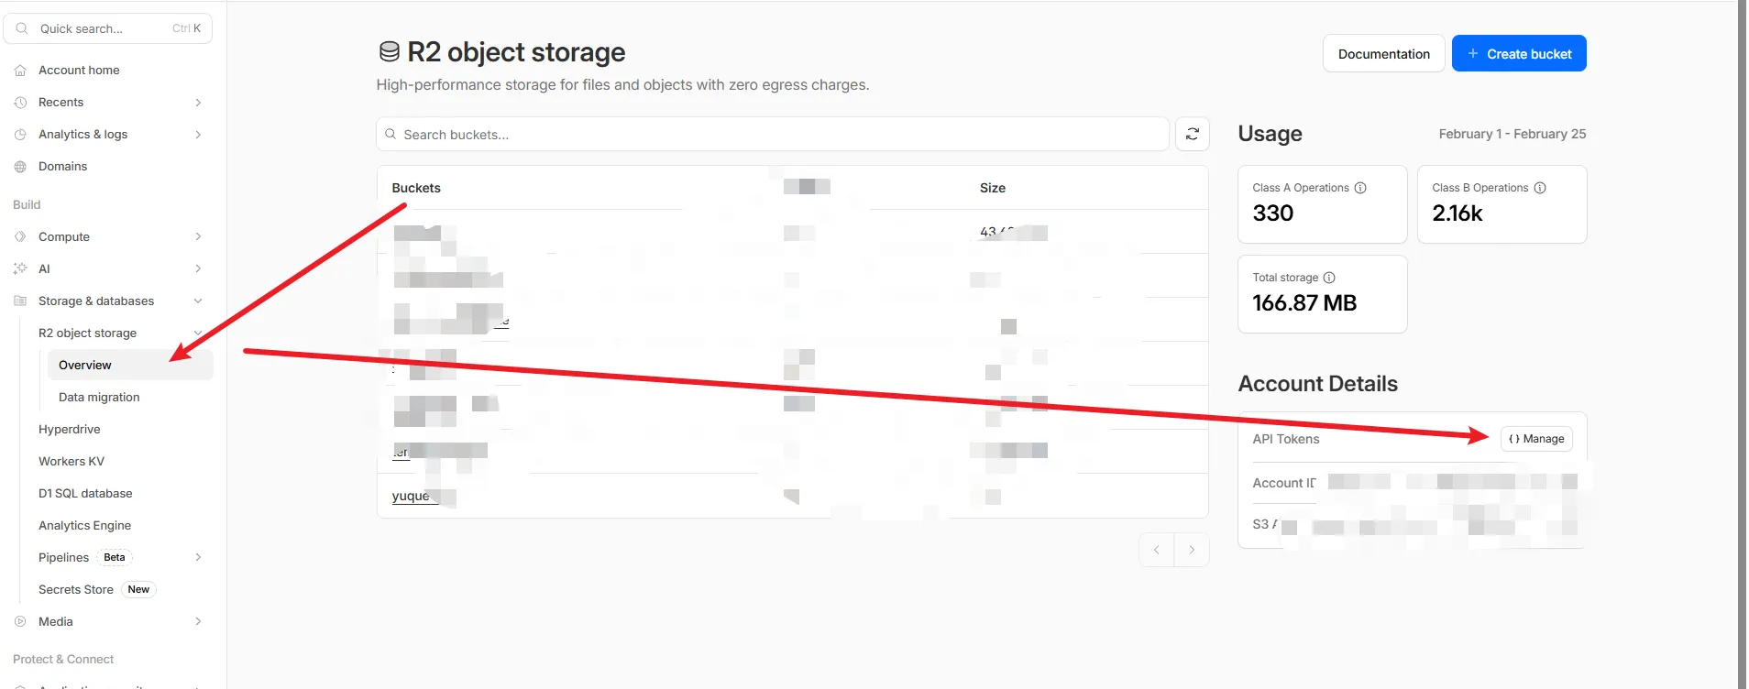Screen dimensions: 1749x689
Task: Click the Class A Operations info icon
Action: tap(1360, 188)
